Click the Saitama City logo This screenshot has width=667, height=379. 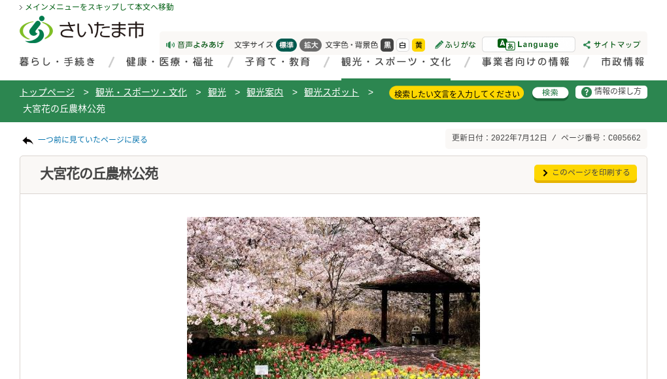point(81,29)
